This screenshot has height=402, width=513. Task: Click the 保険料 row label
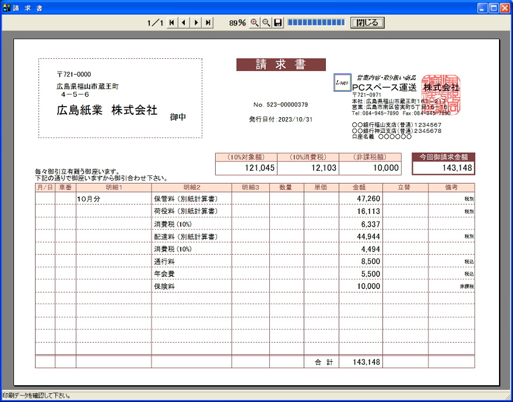click(x=164, y=287)
